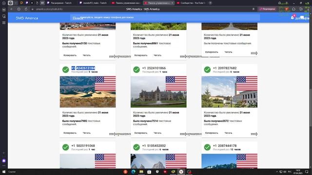312x175 pixels.
Task: Click green checkmark icon beside +1 5105452002
Action: pyautogui.click(x=136, y=147)
